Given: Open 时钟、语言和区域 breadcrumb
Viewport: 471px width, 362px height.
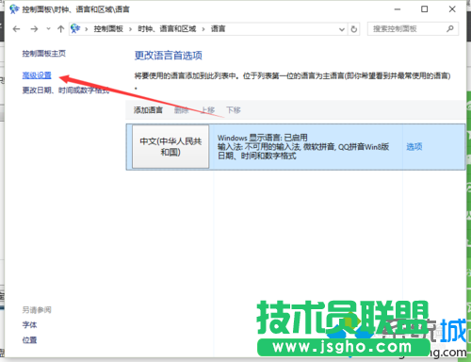Looking at the screenshot, I should click(x=167, y=29).
